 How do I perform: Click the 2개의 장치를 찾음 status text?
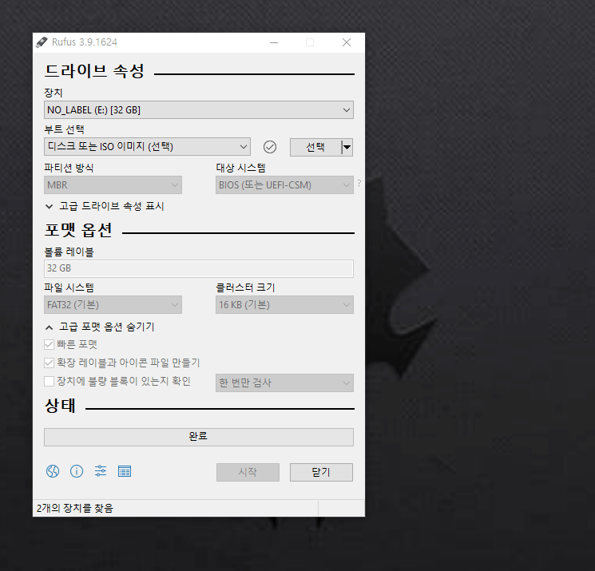point(75,508)
